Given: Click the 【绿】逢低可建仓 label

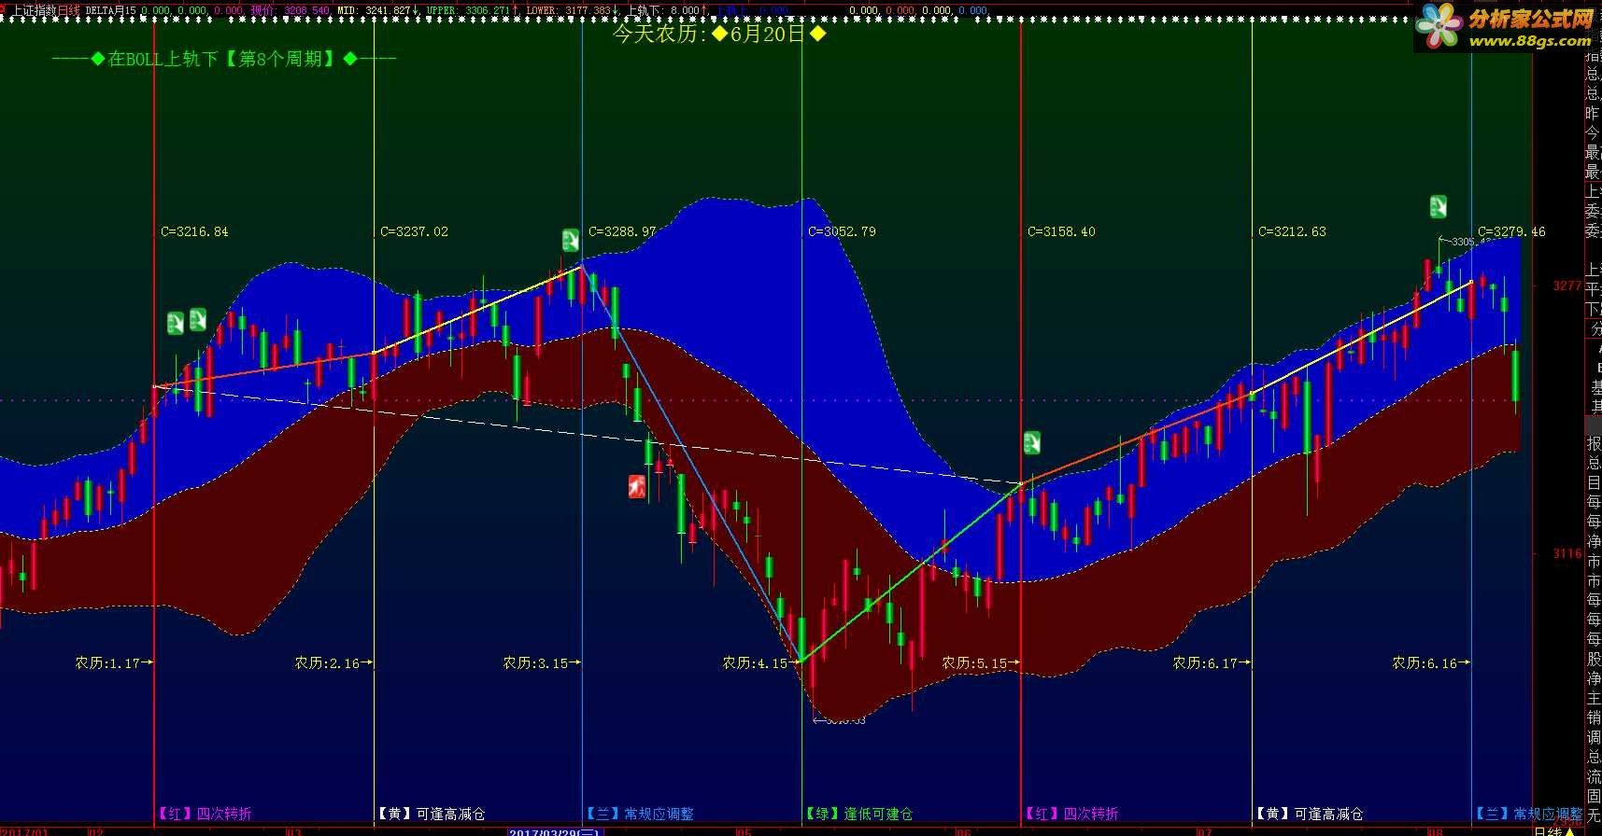Looking at the screenshot, I should [x=859, y=814].
